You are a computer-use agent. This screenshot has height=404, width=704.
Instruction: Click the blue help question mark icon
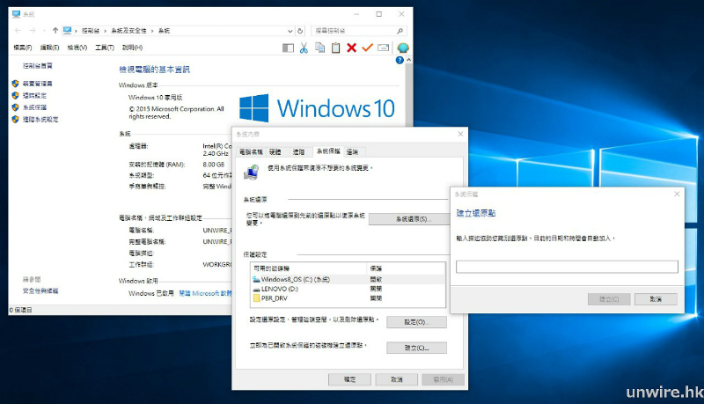pos(400,60)
